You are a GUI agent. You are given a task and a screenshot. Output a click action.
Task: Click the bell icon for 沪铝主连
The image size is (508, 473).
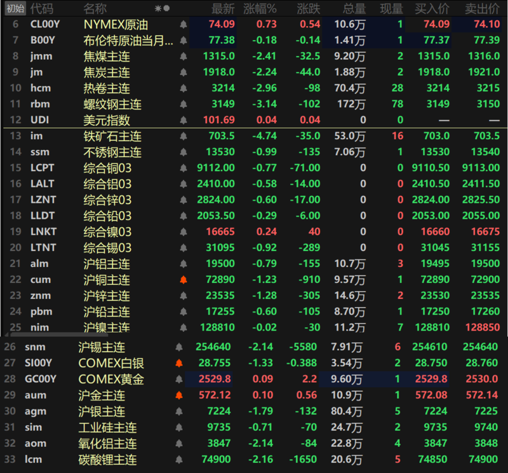click(184, 264)
